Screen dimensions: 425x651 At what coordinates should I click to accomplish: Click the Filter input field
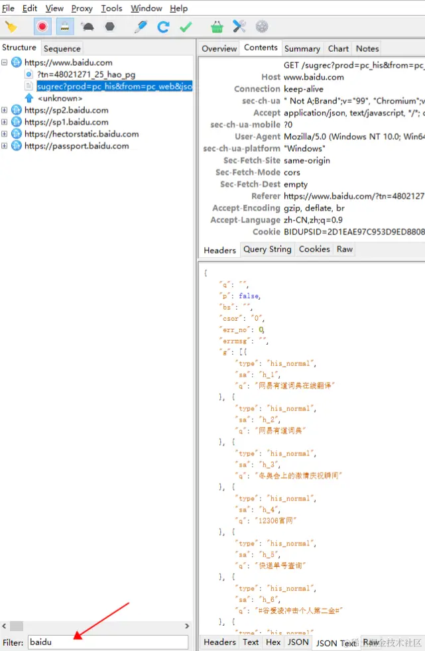point(108,642)
